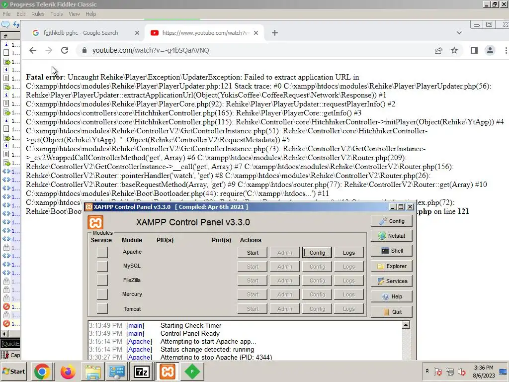This screenshot has width=509, height=382.
Task: Click the XAMPP orange logo
Action: coord(95,222)
